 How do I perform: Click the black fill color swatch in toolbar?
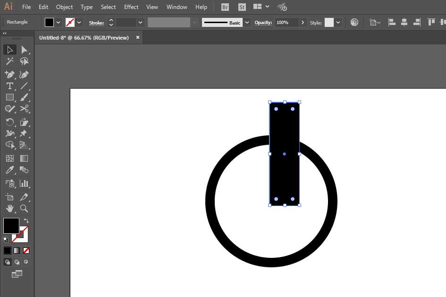point(11,226)
